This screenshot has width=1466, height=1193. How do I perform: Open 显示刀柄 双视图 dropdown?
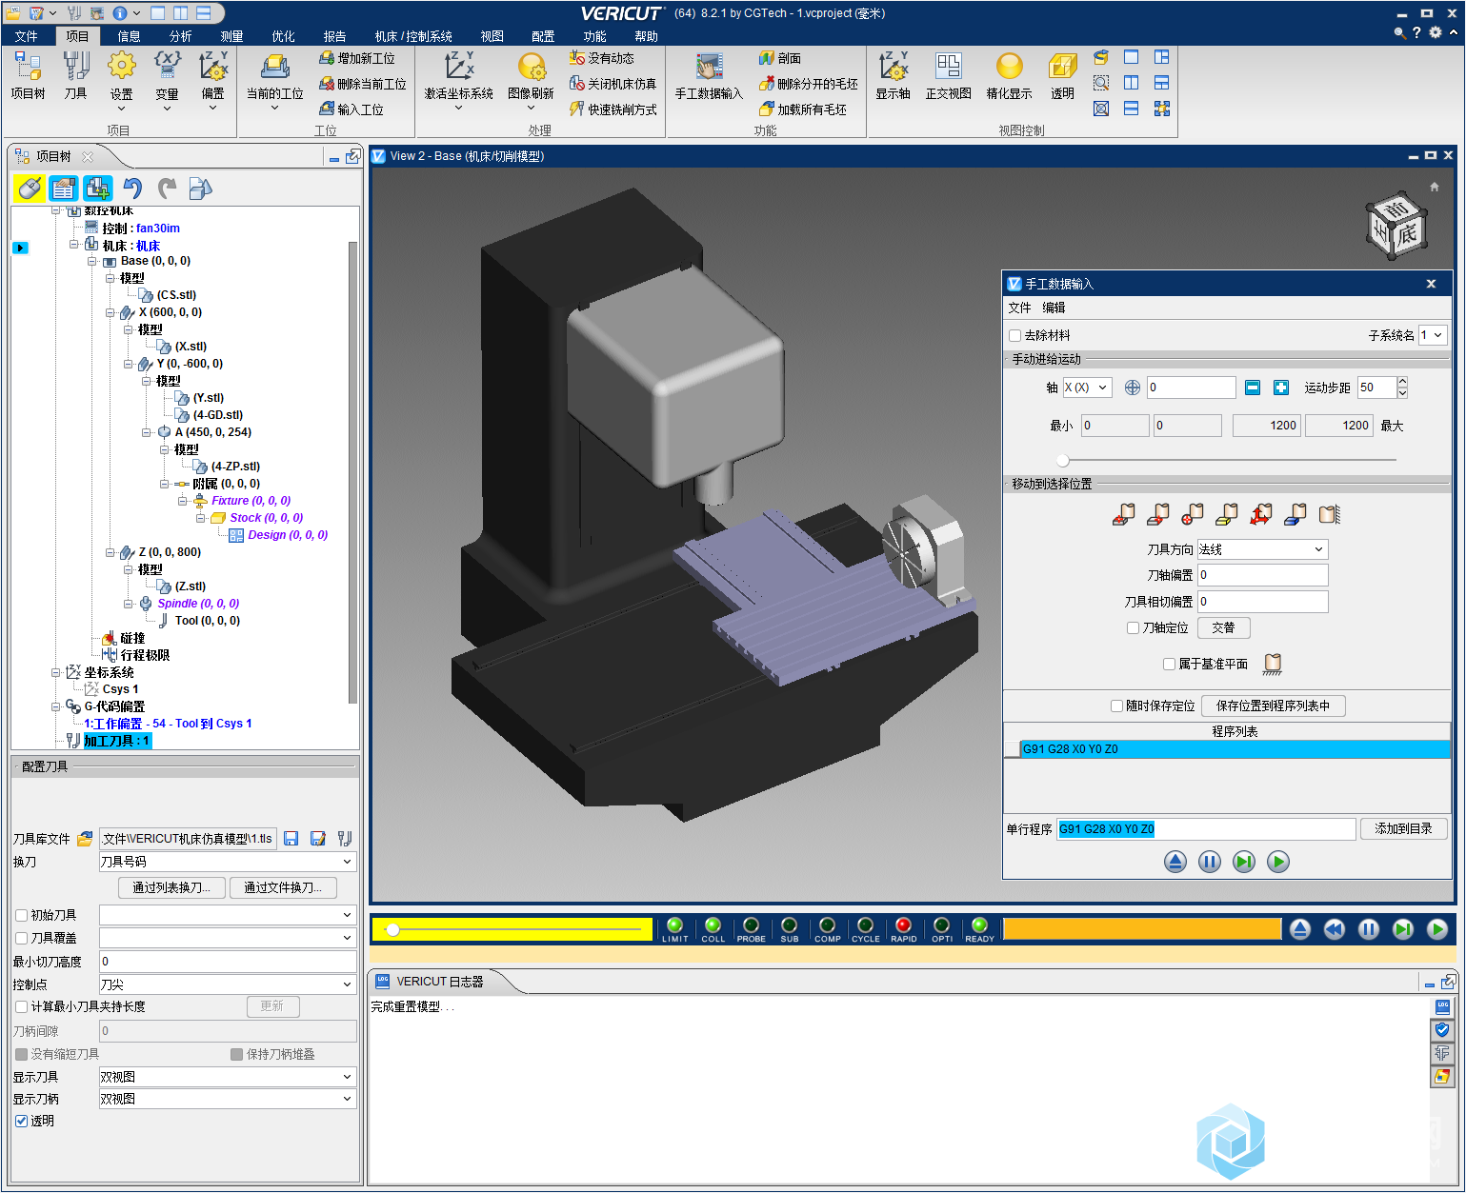(228, 1099)
